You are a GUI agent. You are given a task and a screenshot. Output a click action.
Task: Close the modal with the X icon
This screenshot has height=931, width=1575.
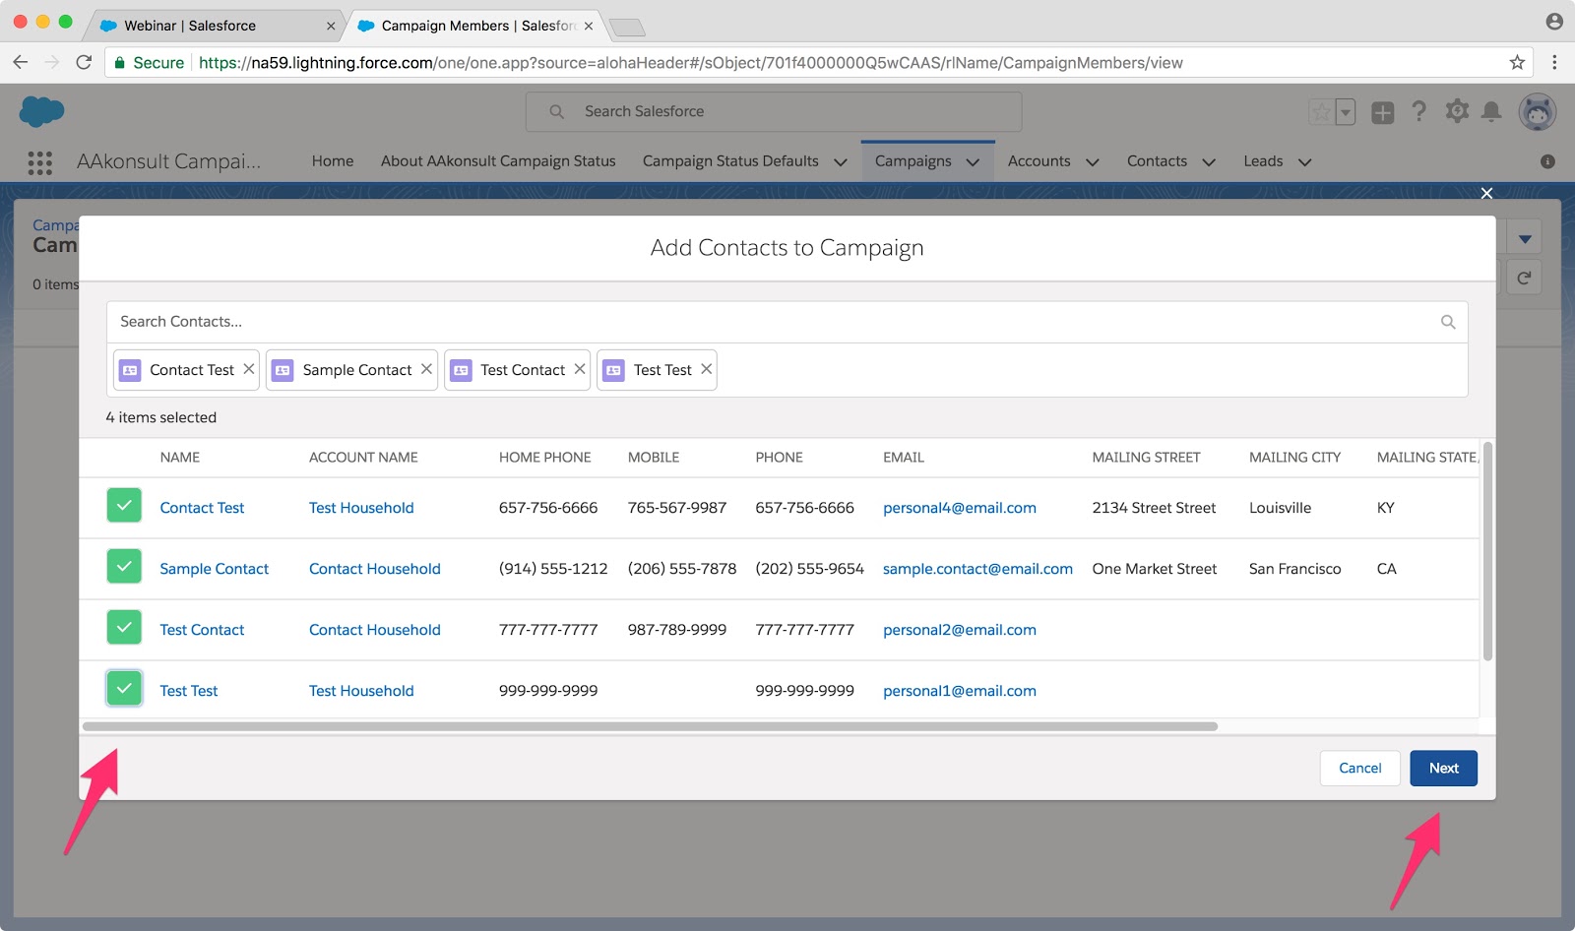coord(1486,194)
